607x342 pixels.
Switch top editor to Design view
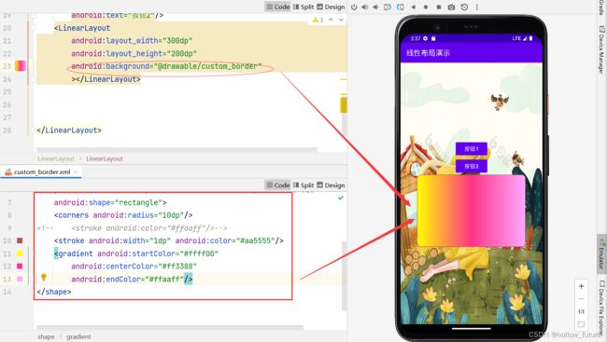point(331,7)
